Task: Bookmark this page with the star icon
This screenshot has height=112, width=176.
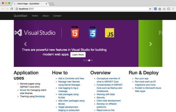Action: click(x=150, y=9)
